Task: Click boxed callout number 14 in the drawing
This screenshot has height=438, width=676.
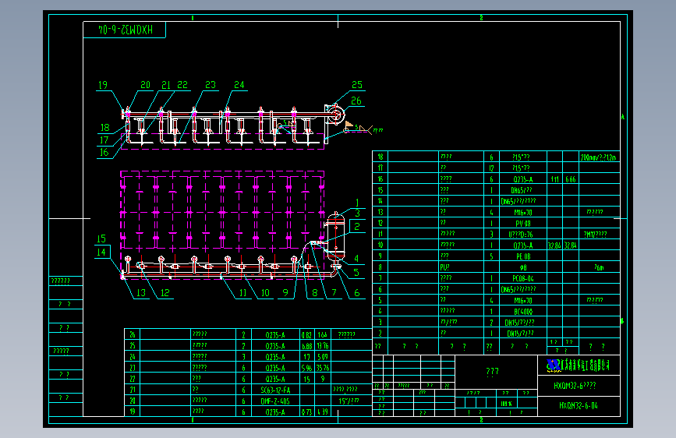Action: (x=101, y=253)
